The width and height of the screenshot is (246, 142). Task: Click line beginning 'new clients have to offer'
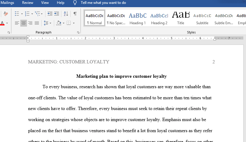pos(118,109)
